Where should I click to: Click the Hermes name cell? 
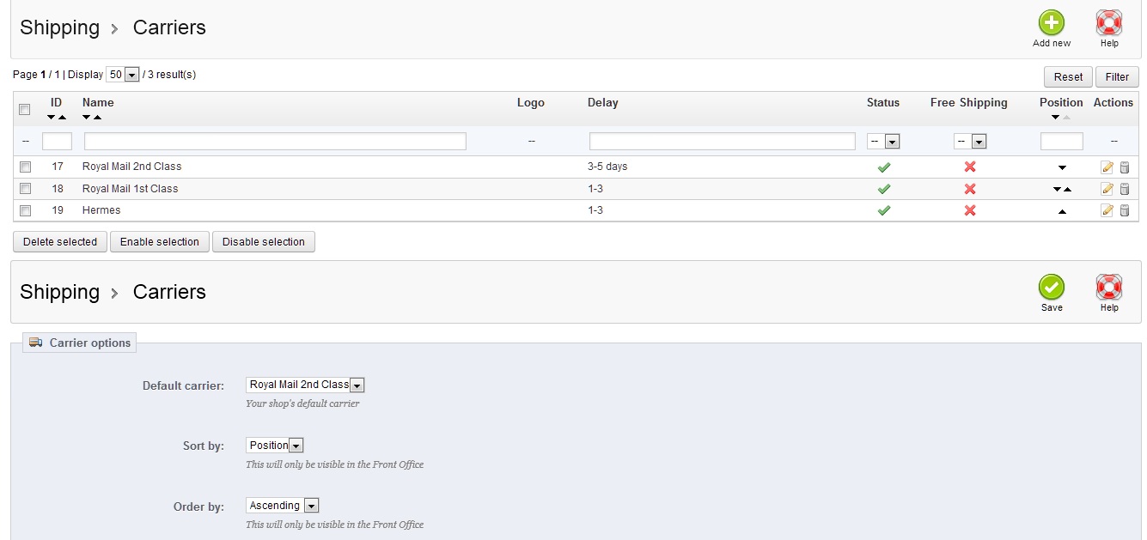pyautogui.click(x=101, y=210)
